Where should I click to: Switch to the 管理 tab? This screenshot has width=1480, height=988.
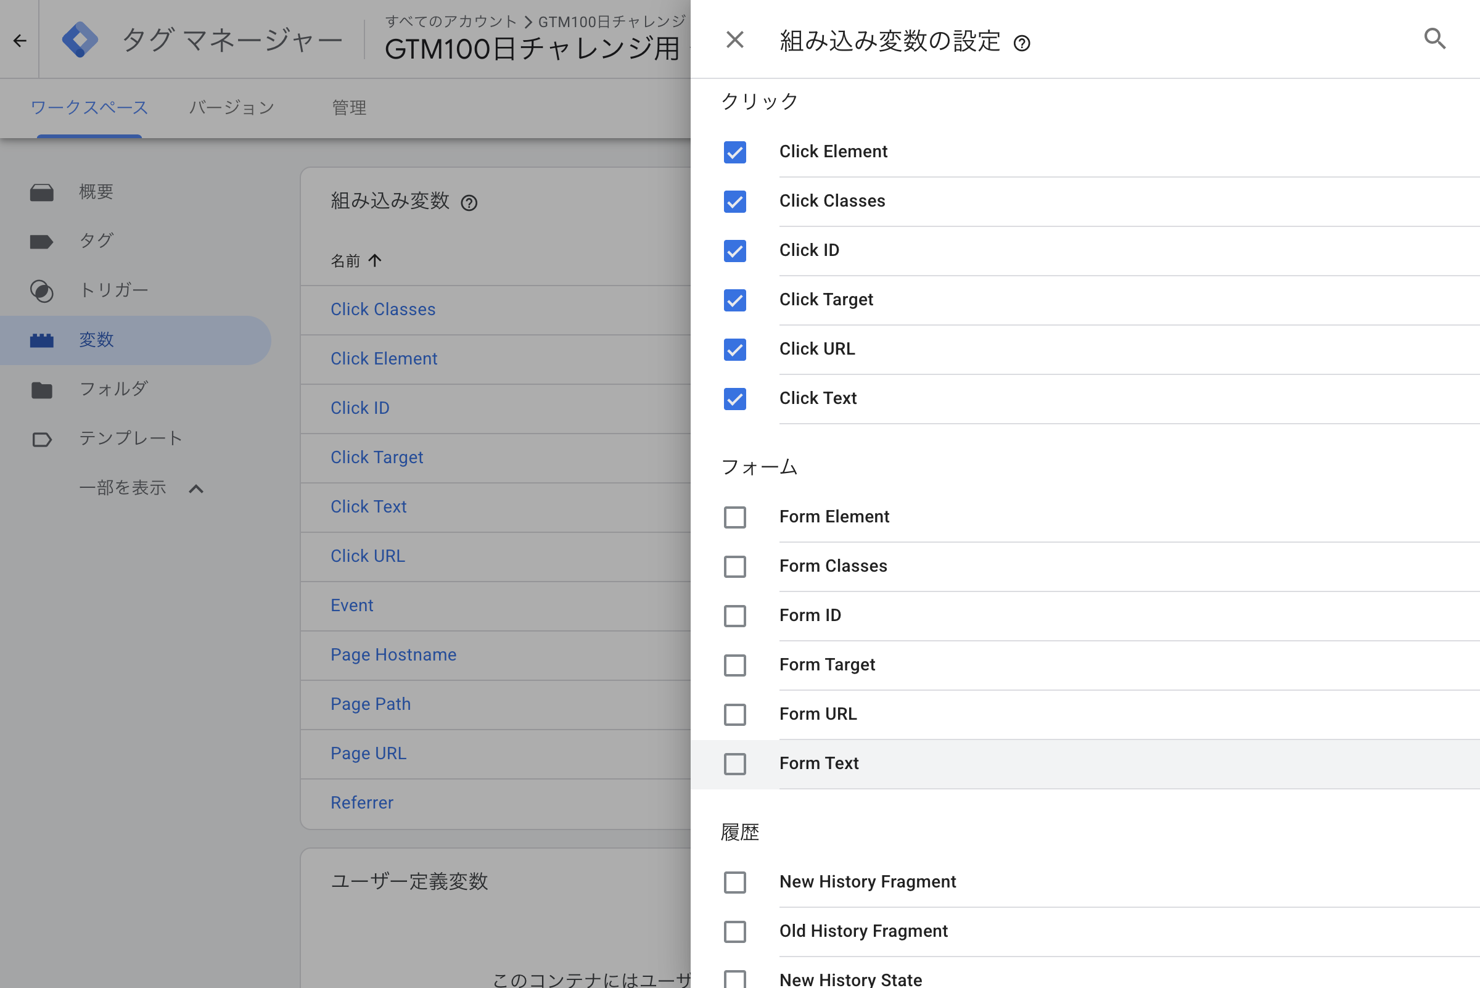(349, 108)
